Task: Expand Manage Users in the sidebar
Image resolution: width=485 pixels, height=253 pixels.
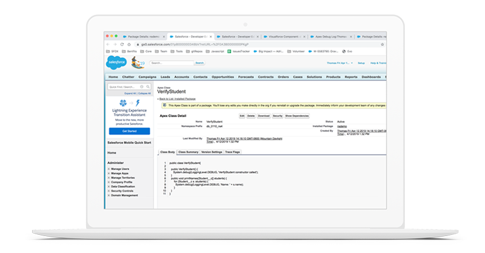Action: (x=109, y=169)
